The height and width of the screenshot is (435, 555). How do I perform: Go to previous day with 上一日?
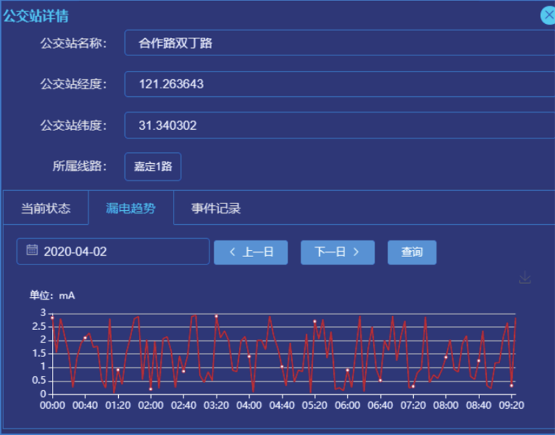(x=250, y=252)
